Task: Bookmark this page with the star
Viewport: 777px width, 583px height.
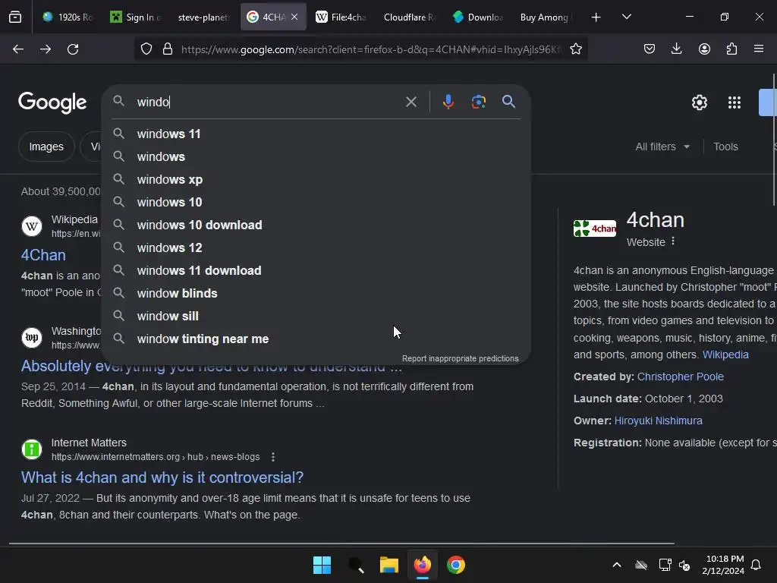Action: point(576,49)
